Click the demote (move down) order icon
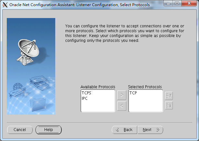Image resolution: width=199 pixels, height=141 pixels. 169,106
